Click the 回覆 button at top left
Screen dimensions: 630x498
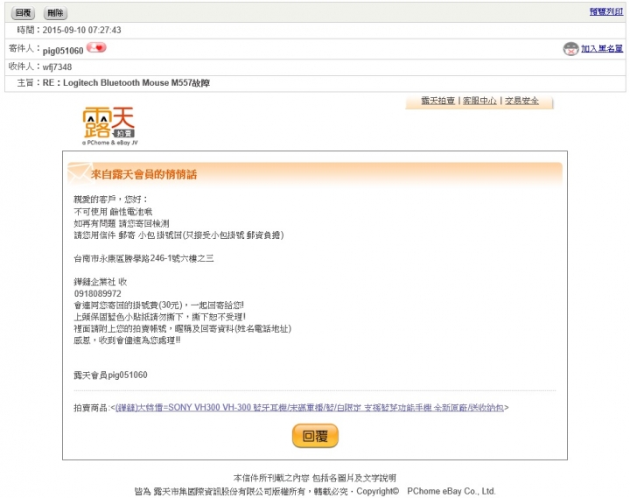[x=23, y=13]
